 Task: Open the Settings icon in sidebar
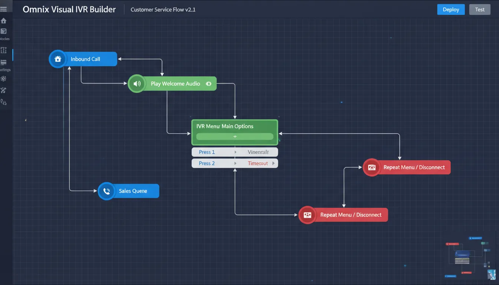point(4,62)
